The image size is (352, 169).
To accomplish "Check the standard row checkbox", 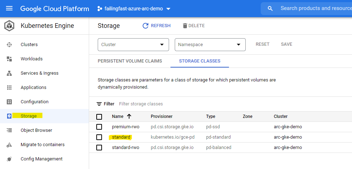I will (x=99, y=137).
